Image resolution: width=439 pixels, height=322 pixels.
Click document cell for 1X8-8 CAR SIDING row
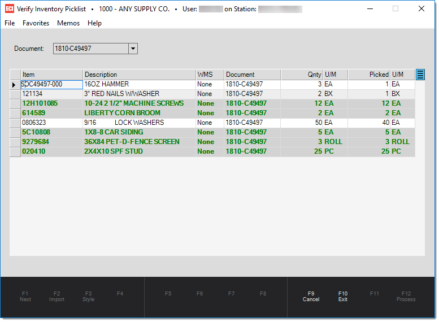pyautogui.click(x=252, y=132)
